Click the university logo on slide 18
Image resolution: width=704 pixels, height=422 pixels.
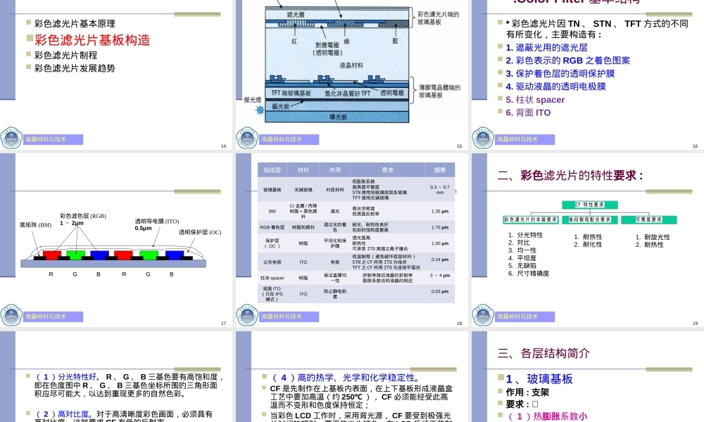[x=247, y=315]
